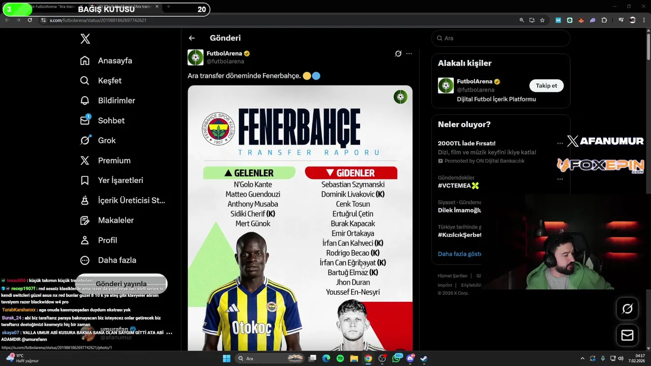The width and height of the screenshot is (651, 366).
Task: Click the floating Grok button
Action: coord(627,309)
